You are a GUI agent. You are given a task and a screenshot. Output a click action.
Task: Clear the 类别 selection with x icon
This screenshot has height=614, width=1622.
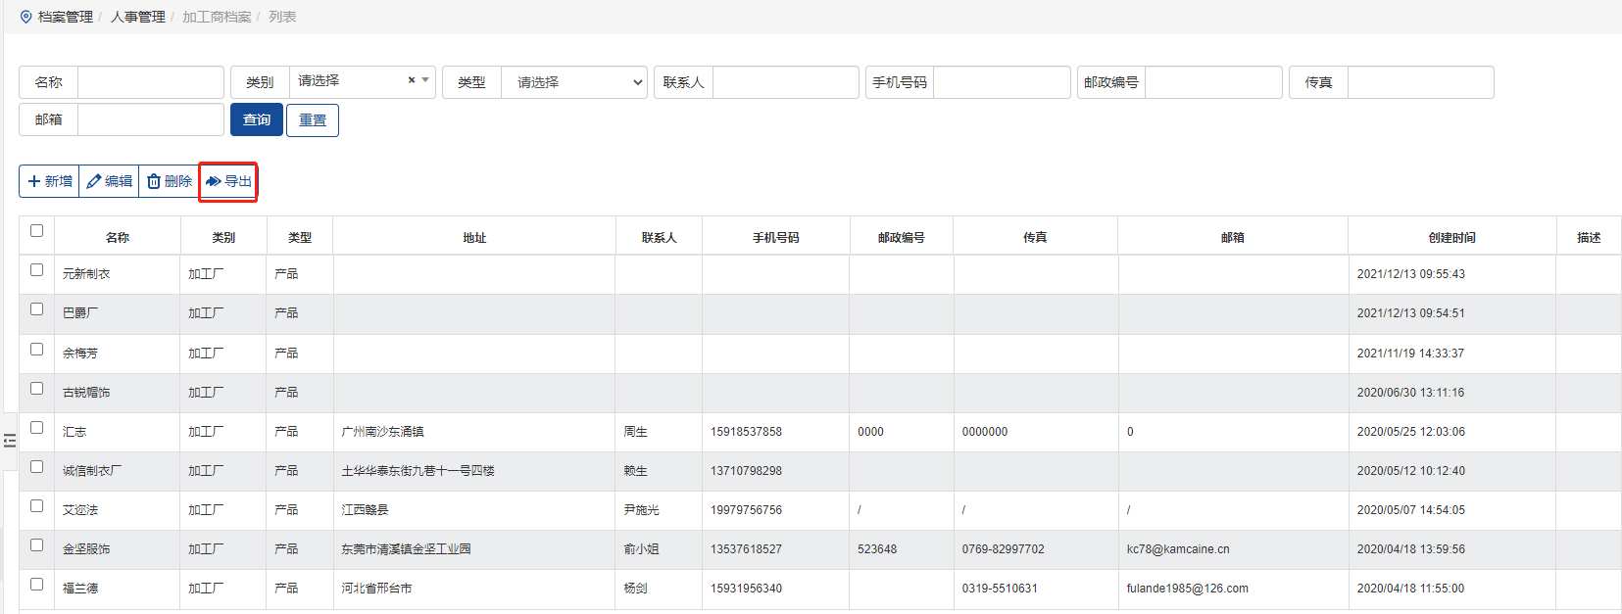click(412, 80)
